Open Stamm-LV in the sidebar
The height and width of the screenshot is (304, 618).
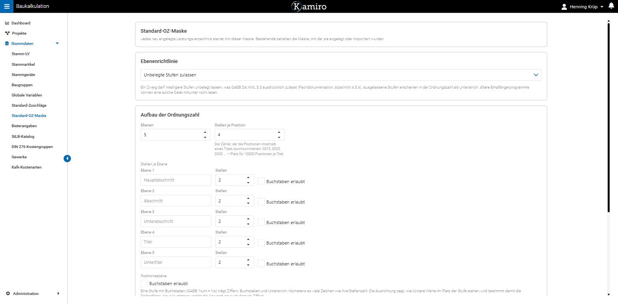pos(20,54)
